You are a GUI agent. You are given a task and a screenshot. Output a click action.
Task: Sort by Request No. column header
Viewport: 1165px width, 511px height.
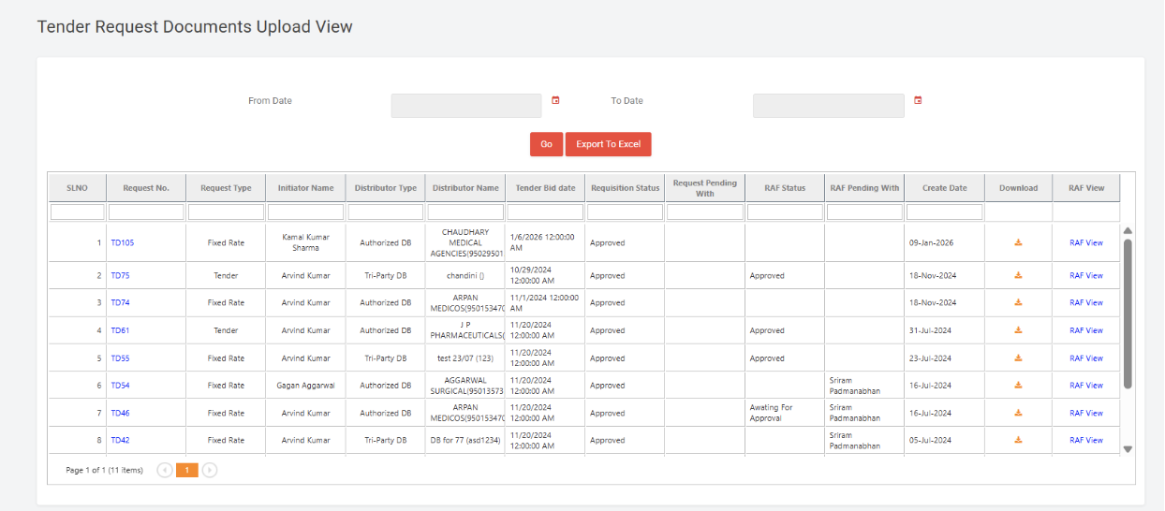pyautogui.click(x=146, y=188)
